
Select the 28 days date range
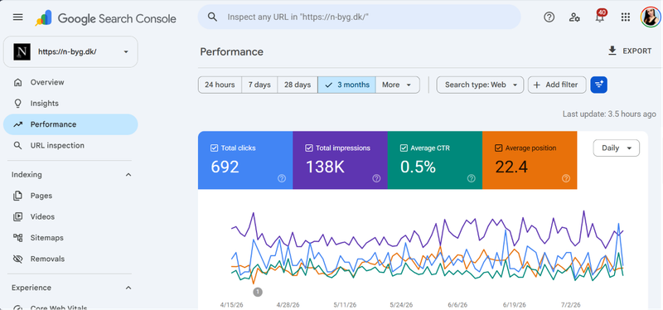(x=298, y=85)
